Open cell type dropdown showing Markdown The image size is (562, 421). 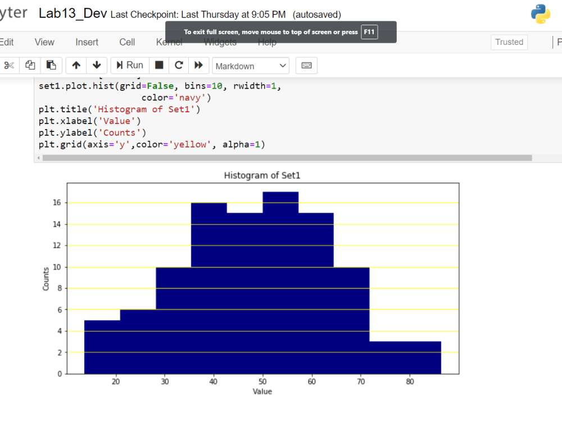tap(251, 66)
